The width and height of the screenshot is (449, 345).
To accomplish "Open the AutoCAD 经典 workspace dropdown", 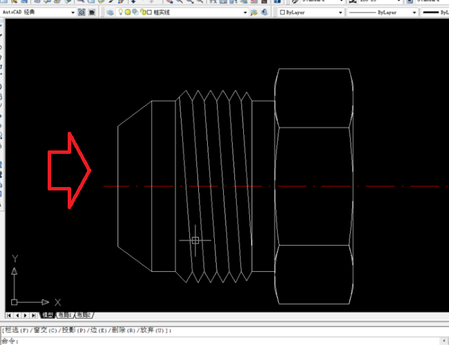I will 73,12.
